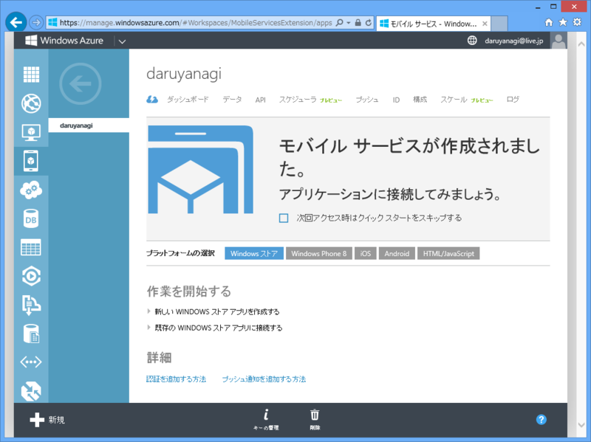Select daruyanagi in the services list

[x=89, y=125]
